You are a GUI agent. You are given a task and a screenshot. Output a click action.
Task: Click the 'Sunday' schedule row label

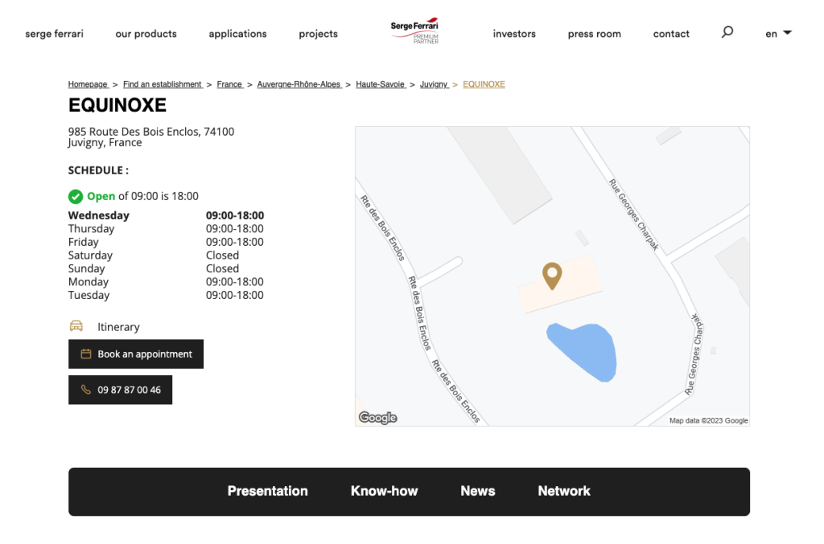pos(87,268)
